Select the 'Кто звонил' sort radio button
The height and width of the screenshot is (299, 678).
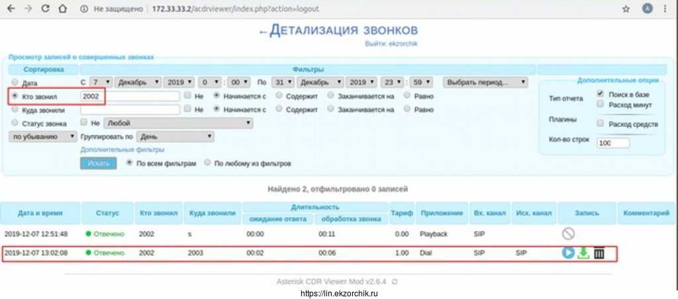coord(14,96)
